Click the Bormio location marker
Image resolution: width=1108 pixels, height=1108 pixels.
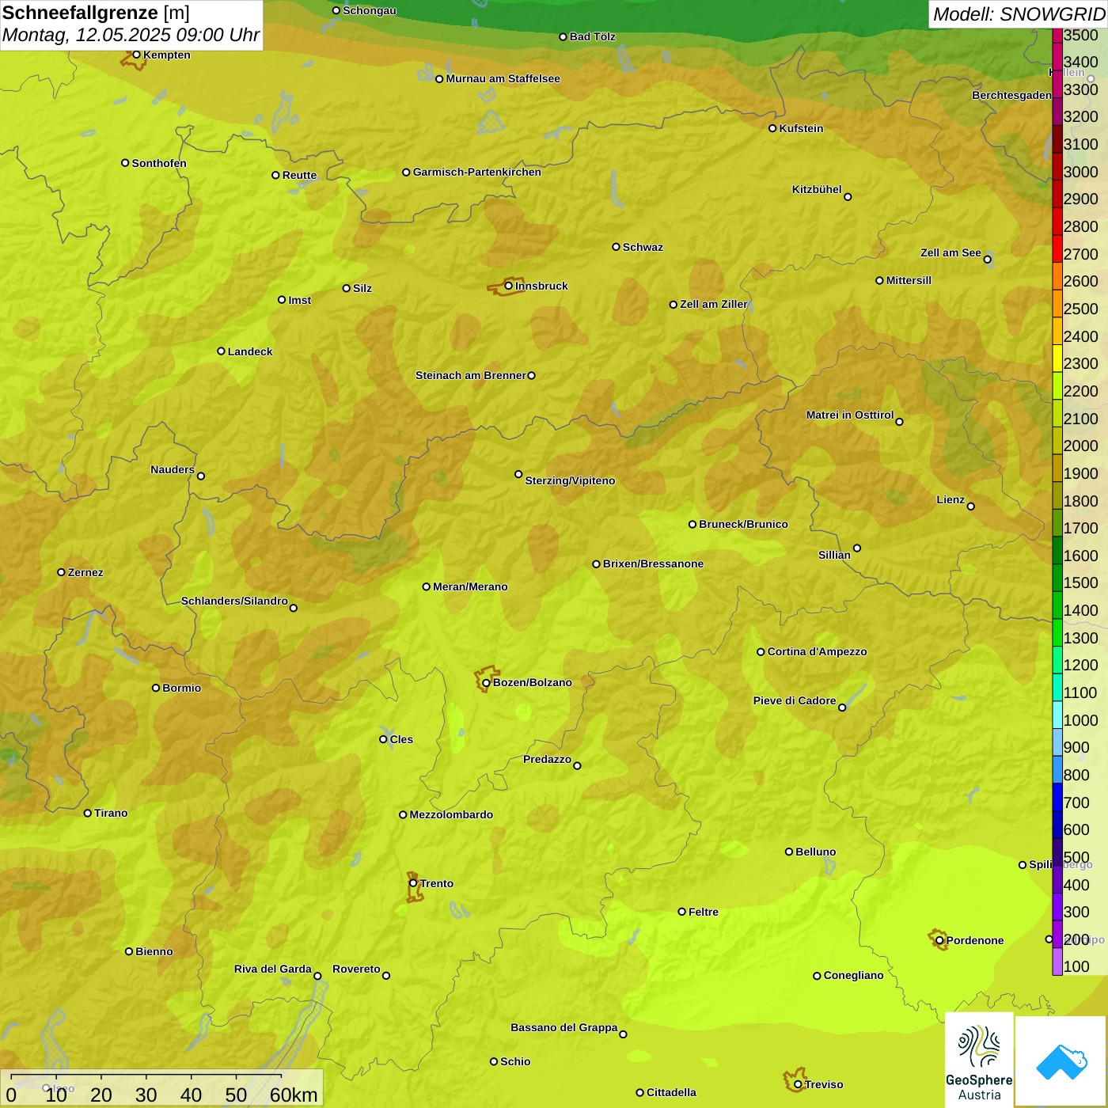[x=156, y=688]
